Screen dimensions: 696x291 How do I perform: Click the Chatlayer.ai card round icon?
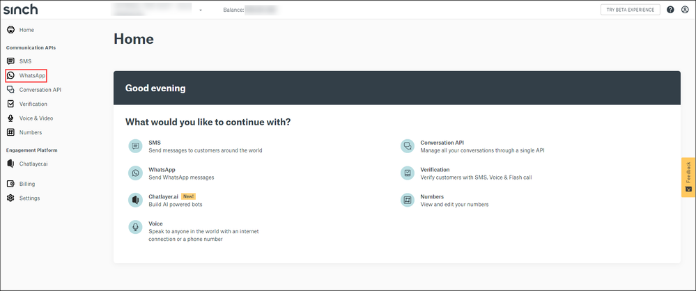point(135,200)
